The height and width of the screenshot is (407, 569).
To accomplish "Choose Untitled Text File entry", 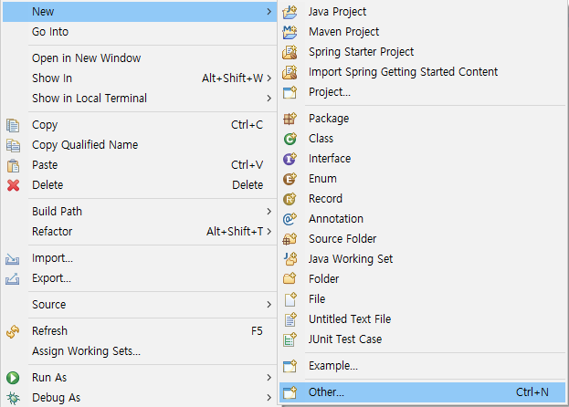I will coord(422,318).
